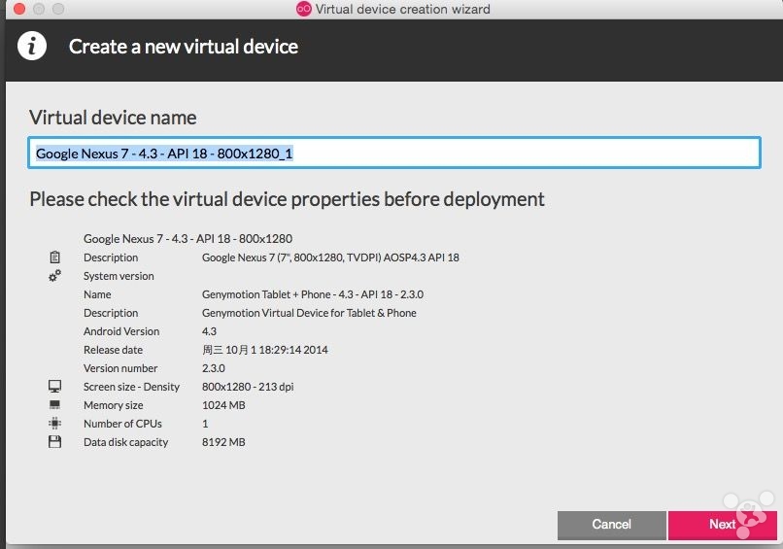Click the 'Virtual device creation wizard' window title
This screenshot has height=549, width=783.
click(402, 9)
